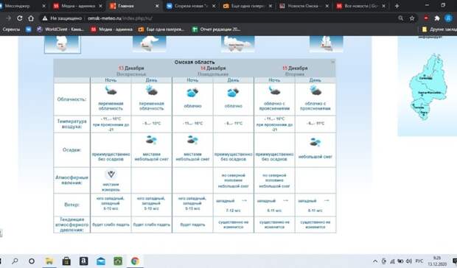Open the Chrome taskbar icon

coord(135,261)
